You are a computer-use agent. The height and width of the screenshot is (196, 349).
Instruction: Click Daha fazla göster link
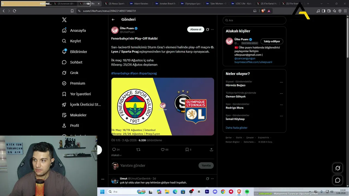(x=237, y=128)
